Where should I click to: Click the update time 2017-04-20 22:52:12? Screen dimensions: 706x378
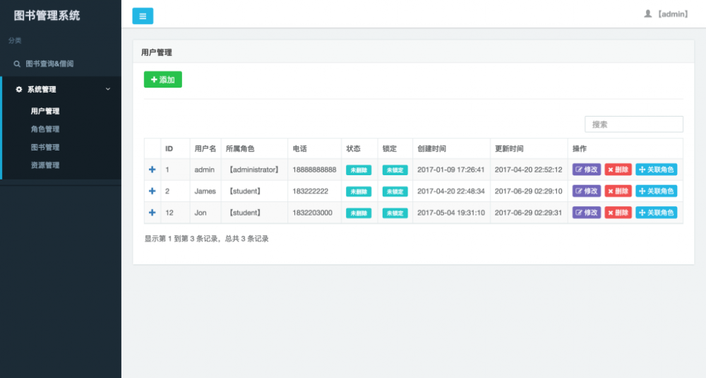528,170
